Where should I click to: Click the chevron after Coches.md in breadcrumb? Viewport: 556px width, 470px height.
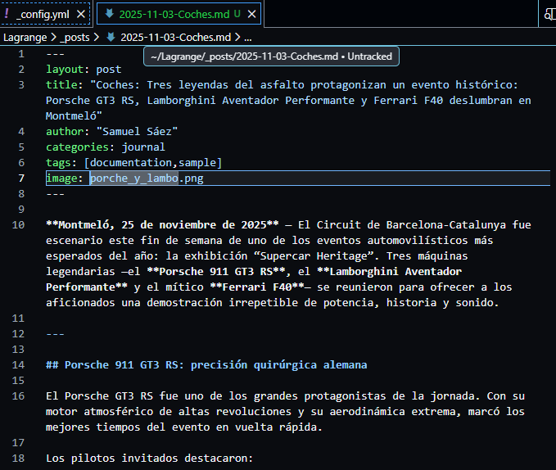(x=237, y=37)
